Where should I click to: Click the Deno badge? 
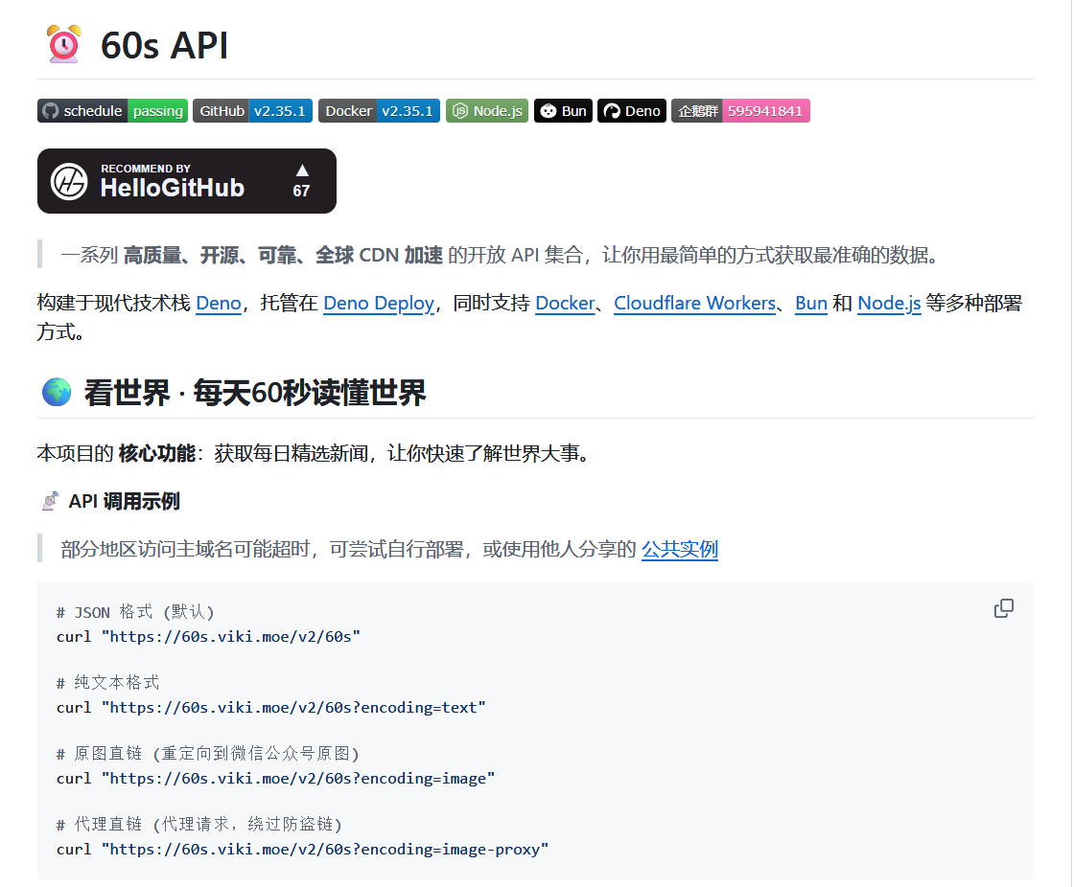tap(632, 111)
